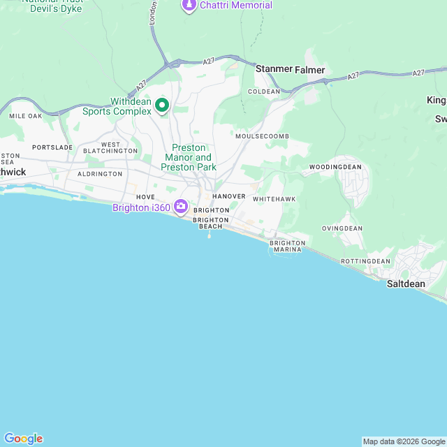Click the OVINGDEAN label
The image size is (447, 447).
click(342, 228)
